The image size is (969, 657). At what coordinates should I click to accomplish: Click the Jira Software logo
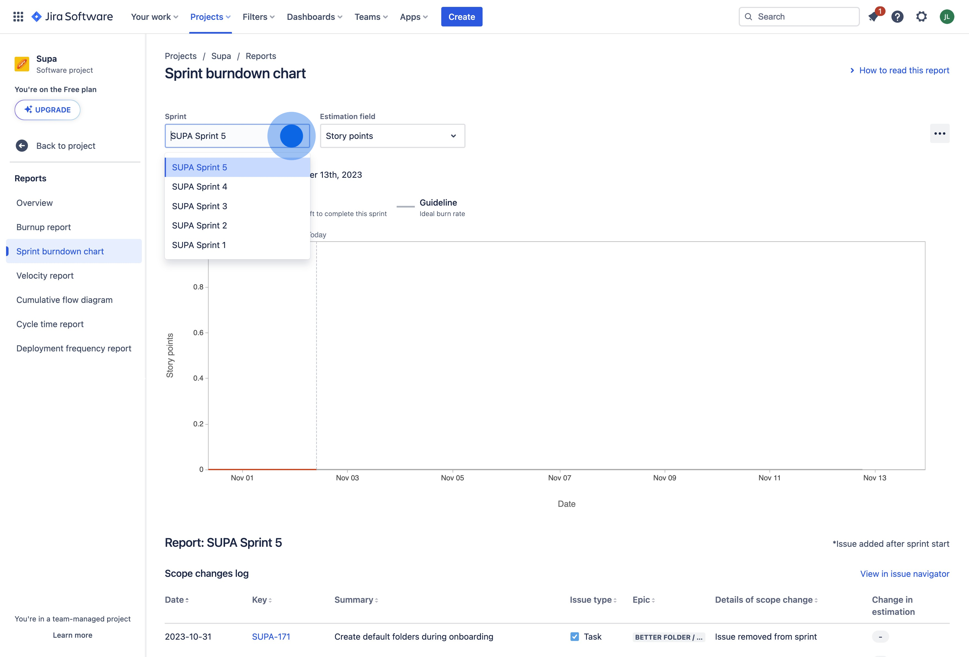tap(72, 17)
